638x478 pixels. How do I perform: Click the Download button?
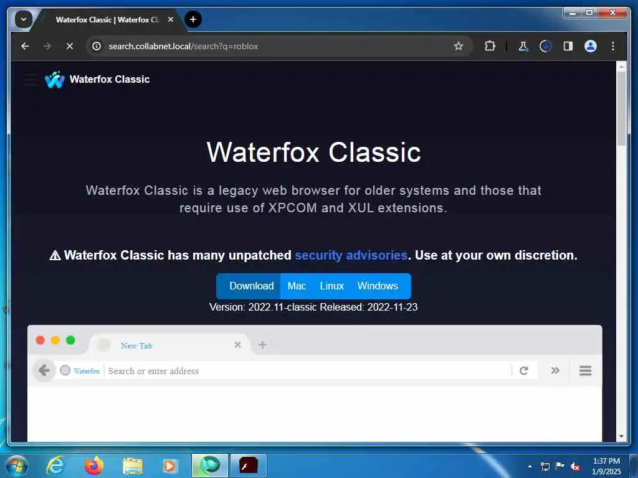(x=249, y=286)
